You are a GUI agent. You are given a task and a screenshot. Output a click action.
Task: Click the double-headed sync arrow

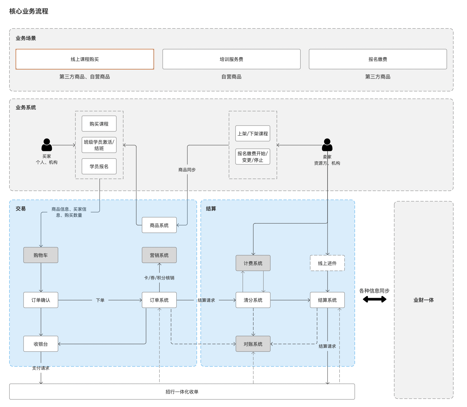coord(374,300)
